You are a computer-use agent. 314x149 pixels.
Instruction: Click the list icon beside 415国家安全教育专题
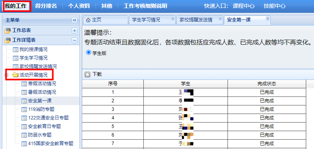pyautogui.click(x=24, y=144)
